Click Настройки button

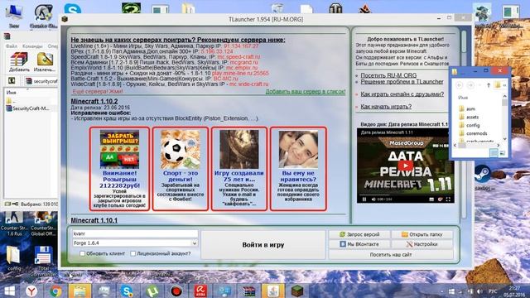422,244
